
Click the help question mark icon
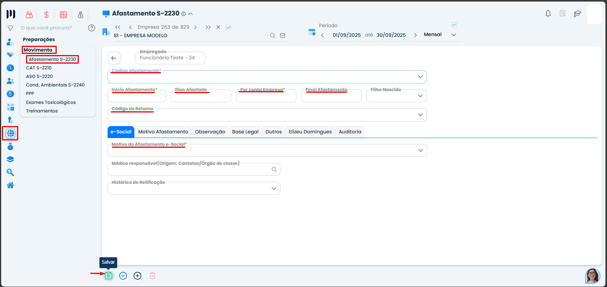(92, 28)
